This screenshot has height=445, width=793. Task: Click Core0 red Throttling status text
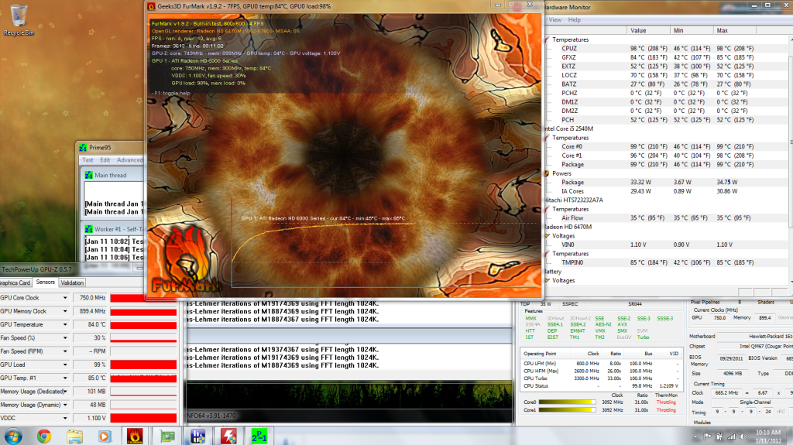(666, 402)
